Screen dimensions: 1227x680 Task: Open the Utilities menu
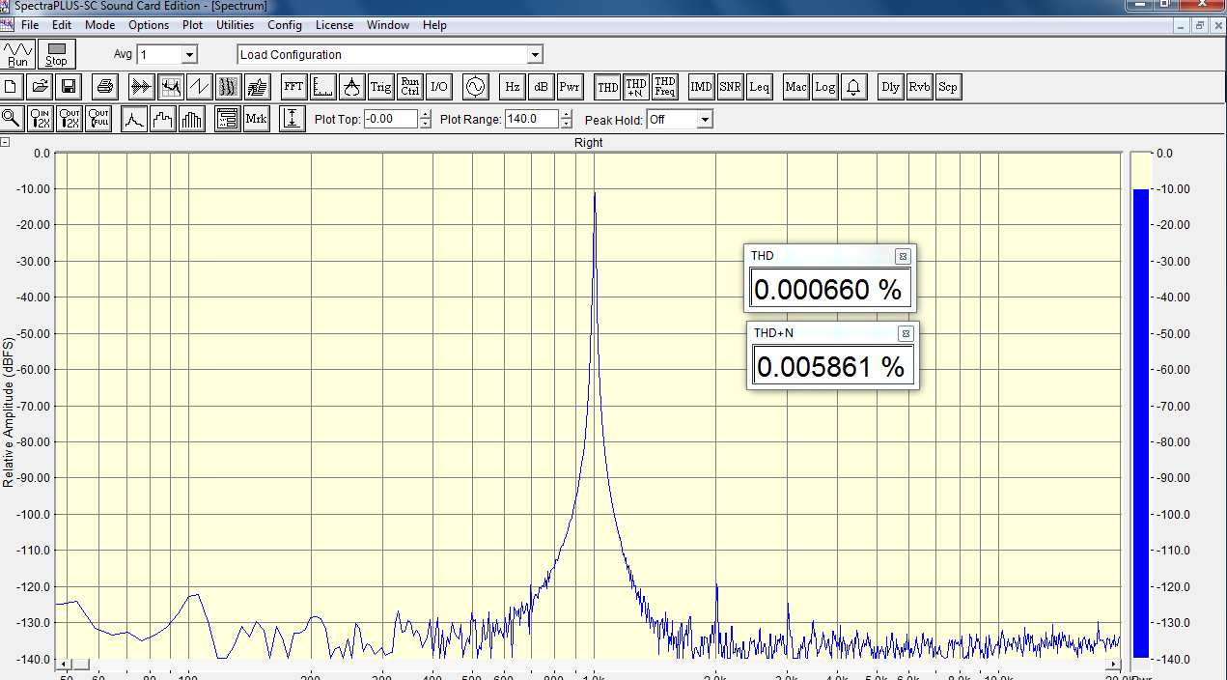coord(235,25)
